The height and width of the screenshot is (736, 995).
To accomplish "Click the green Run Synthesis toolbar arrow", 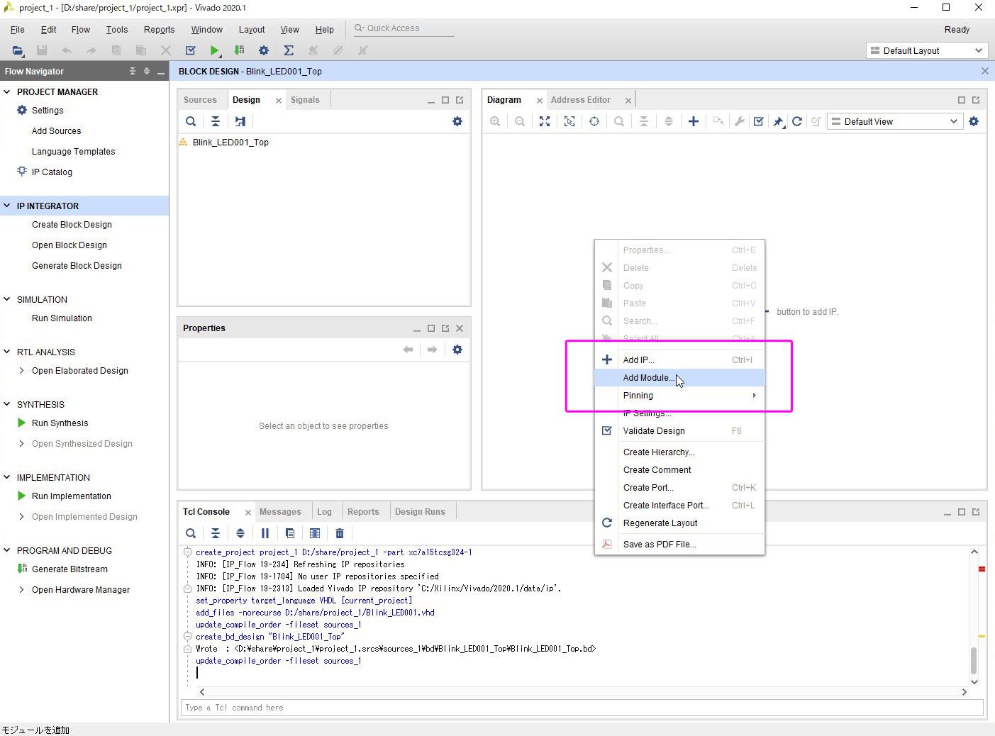I will point(214,50).
